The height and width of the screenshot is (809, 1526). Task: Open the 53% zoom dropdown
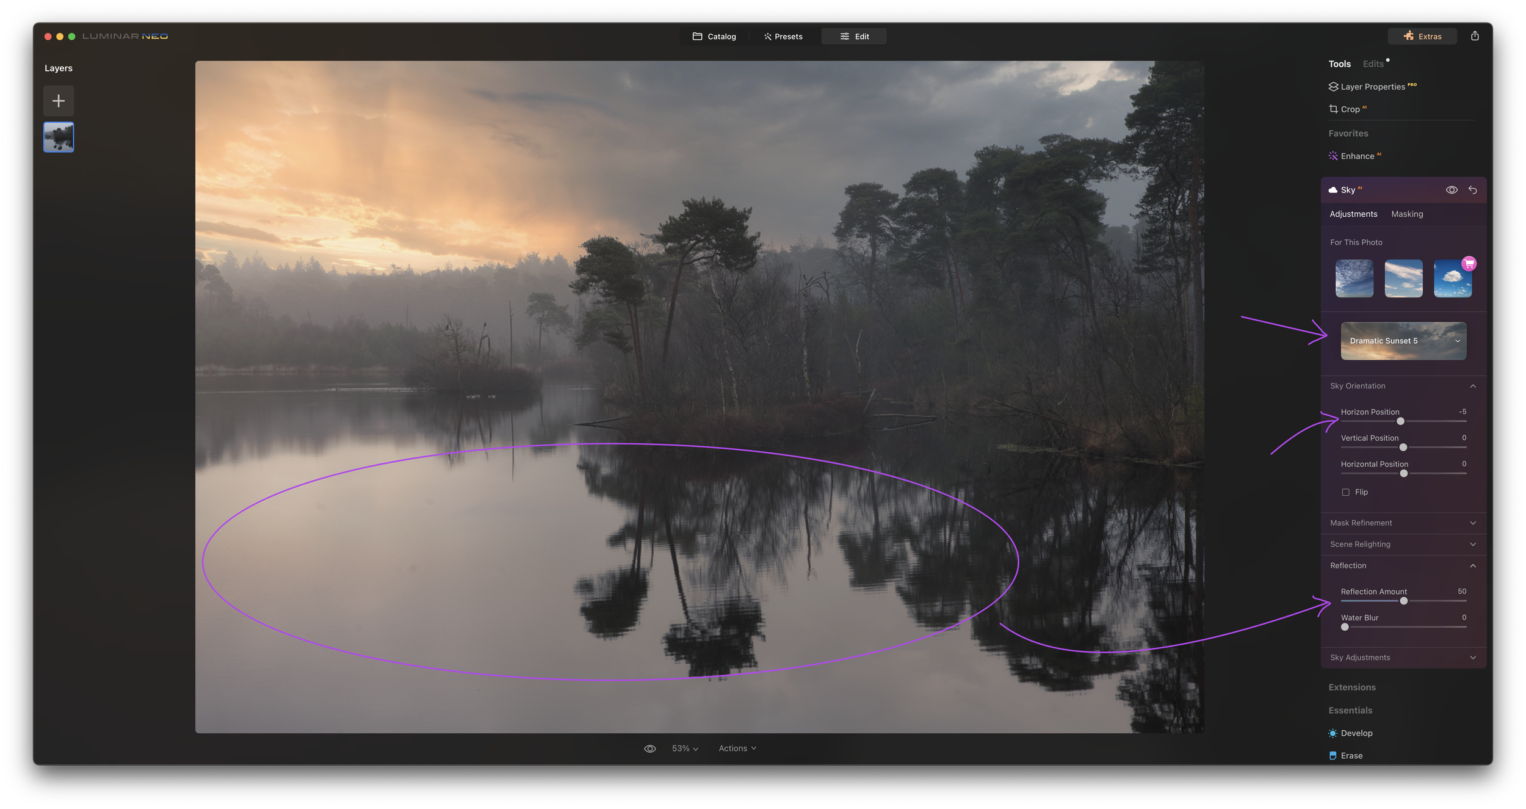(x=684, y=749)
